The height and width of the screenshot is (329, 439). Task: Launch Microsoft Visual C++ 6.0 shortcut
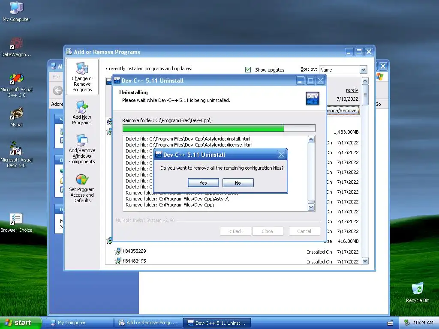(x=16, y=86)
